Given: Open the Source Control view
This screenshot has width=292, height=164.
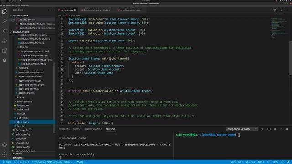Looking at the screenshot, I should 5,31.
